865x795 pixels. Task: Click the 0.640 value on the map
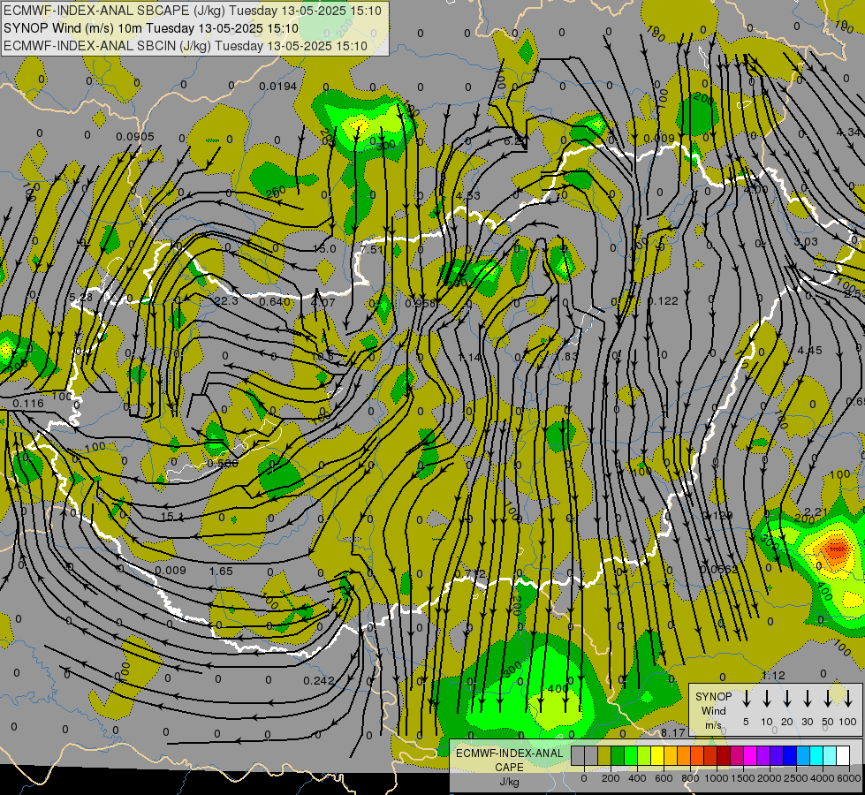[x=275, y=301]
